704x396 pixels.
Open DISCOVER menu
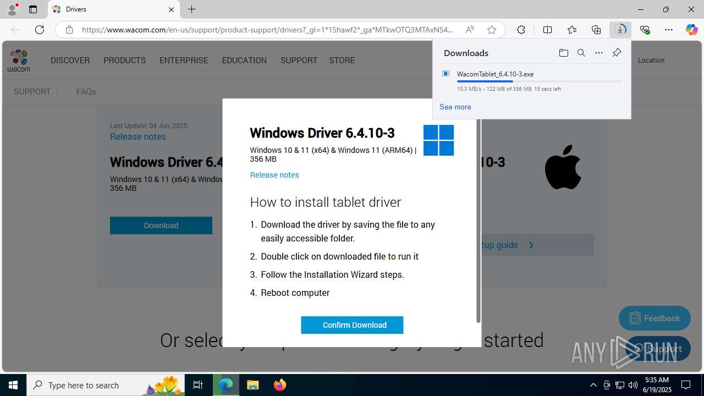click(70, 61)
